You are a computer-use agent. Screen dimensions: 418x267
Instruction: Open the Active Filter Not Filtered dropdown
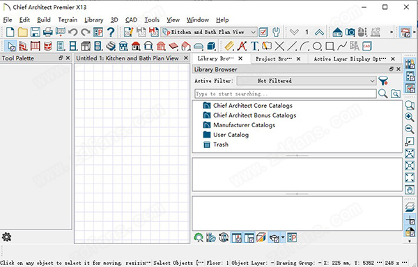pyautogui.click(x=307, y=81)
